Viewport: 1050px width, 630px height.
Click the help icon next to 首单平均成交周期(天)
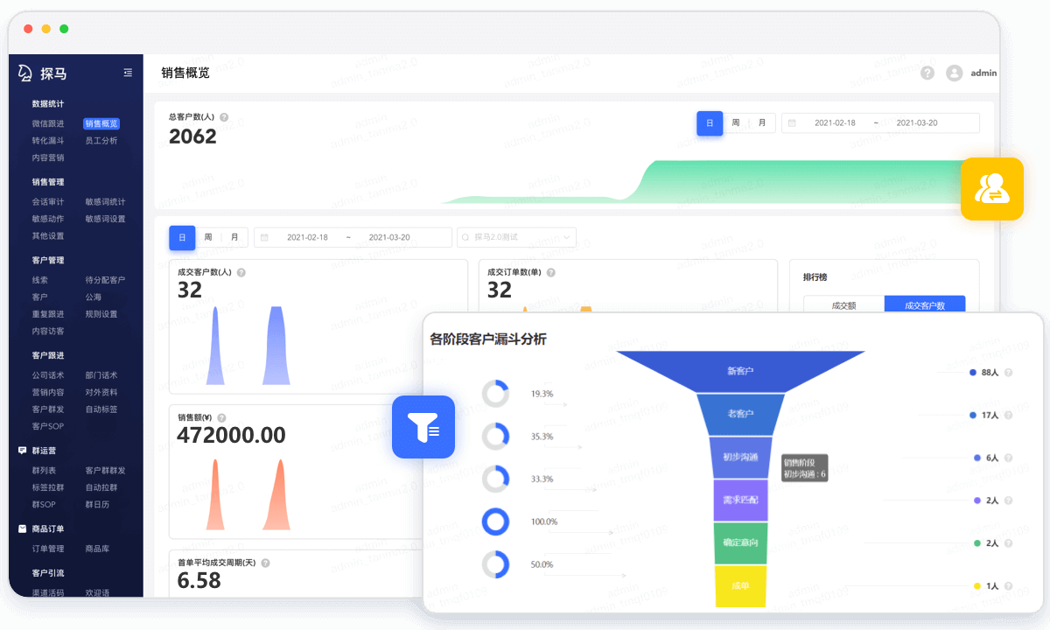265,563
